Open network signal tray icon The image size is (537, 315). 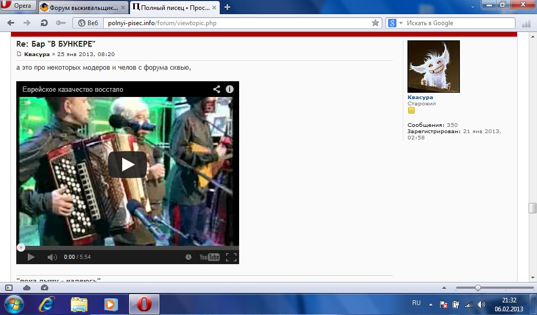(x=468, y=305)
